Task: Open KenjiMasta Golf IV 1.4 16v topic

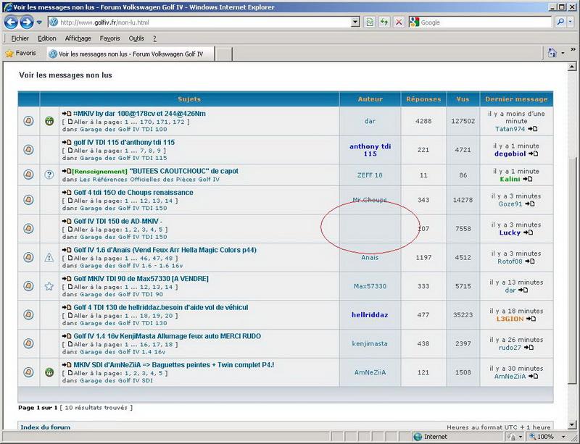Action: coord(167,336)
